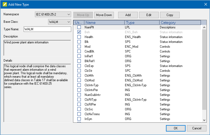This screenshot has height=135, width=210.
Task: Enable the ClcMod checkbox
Action: click(x=79, y=80)
